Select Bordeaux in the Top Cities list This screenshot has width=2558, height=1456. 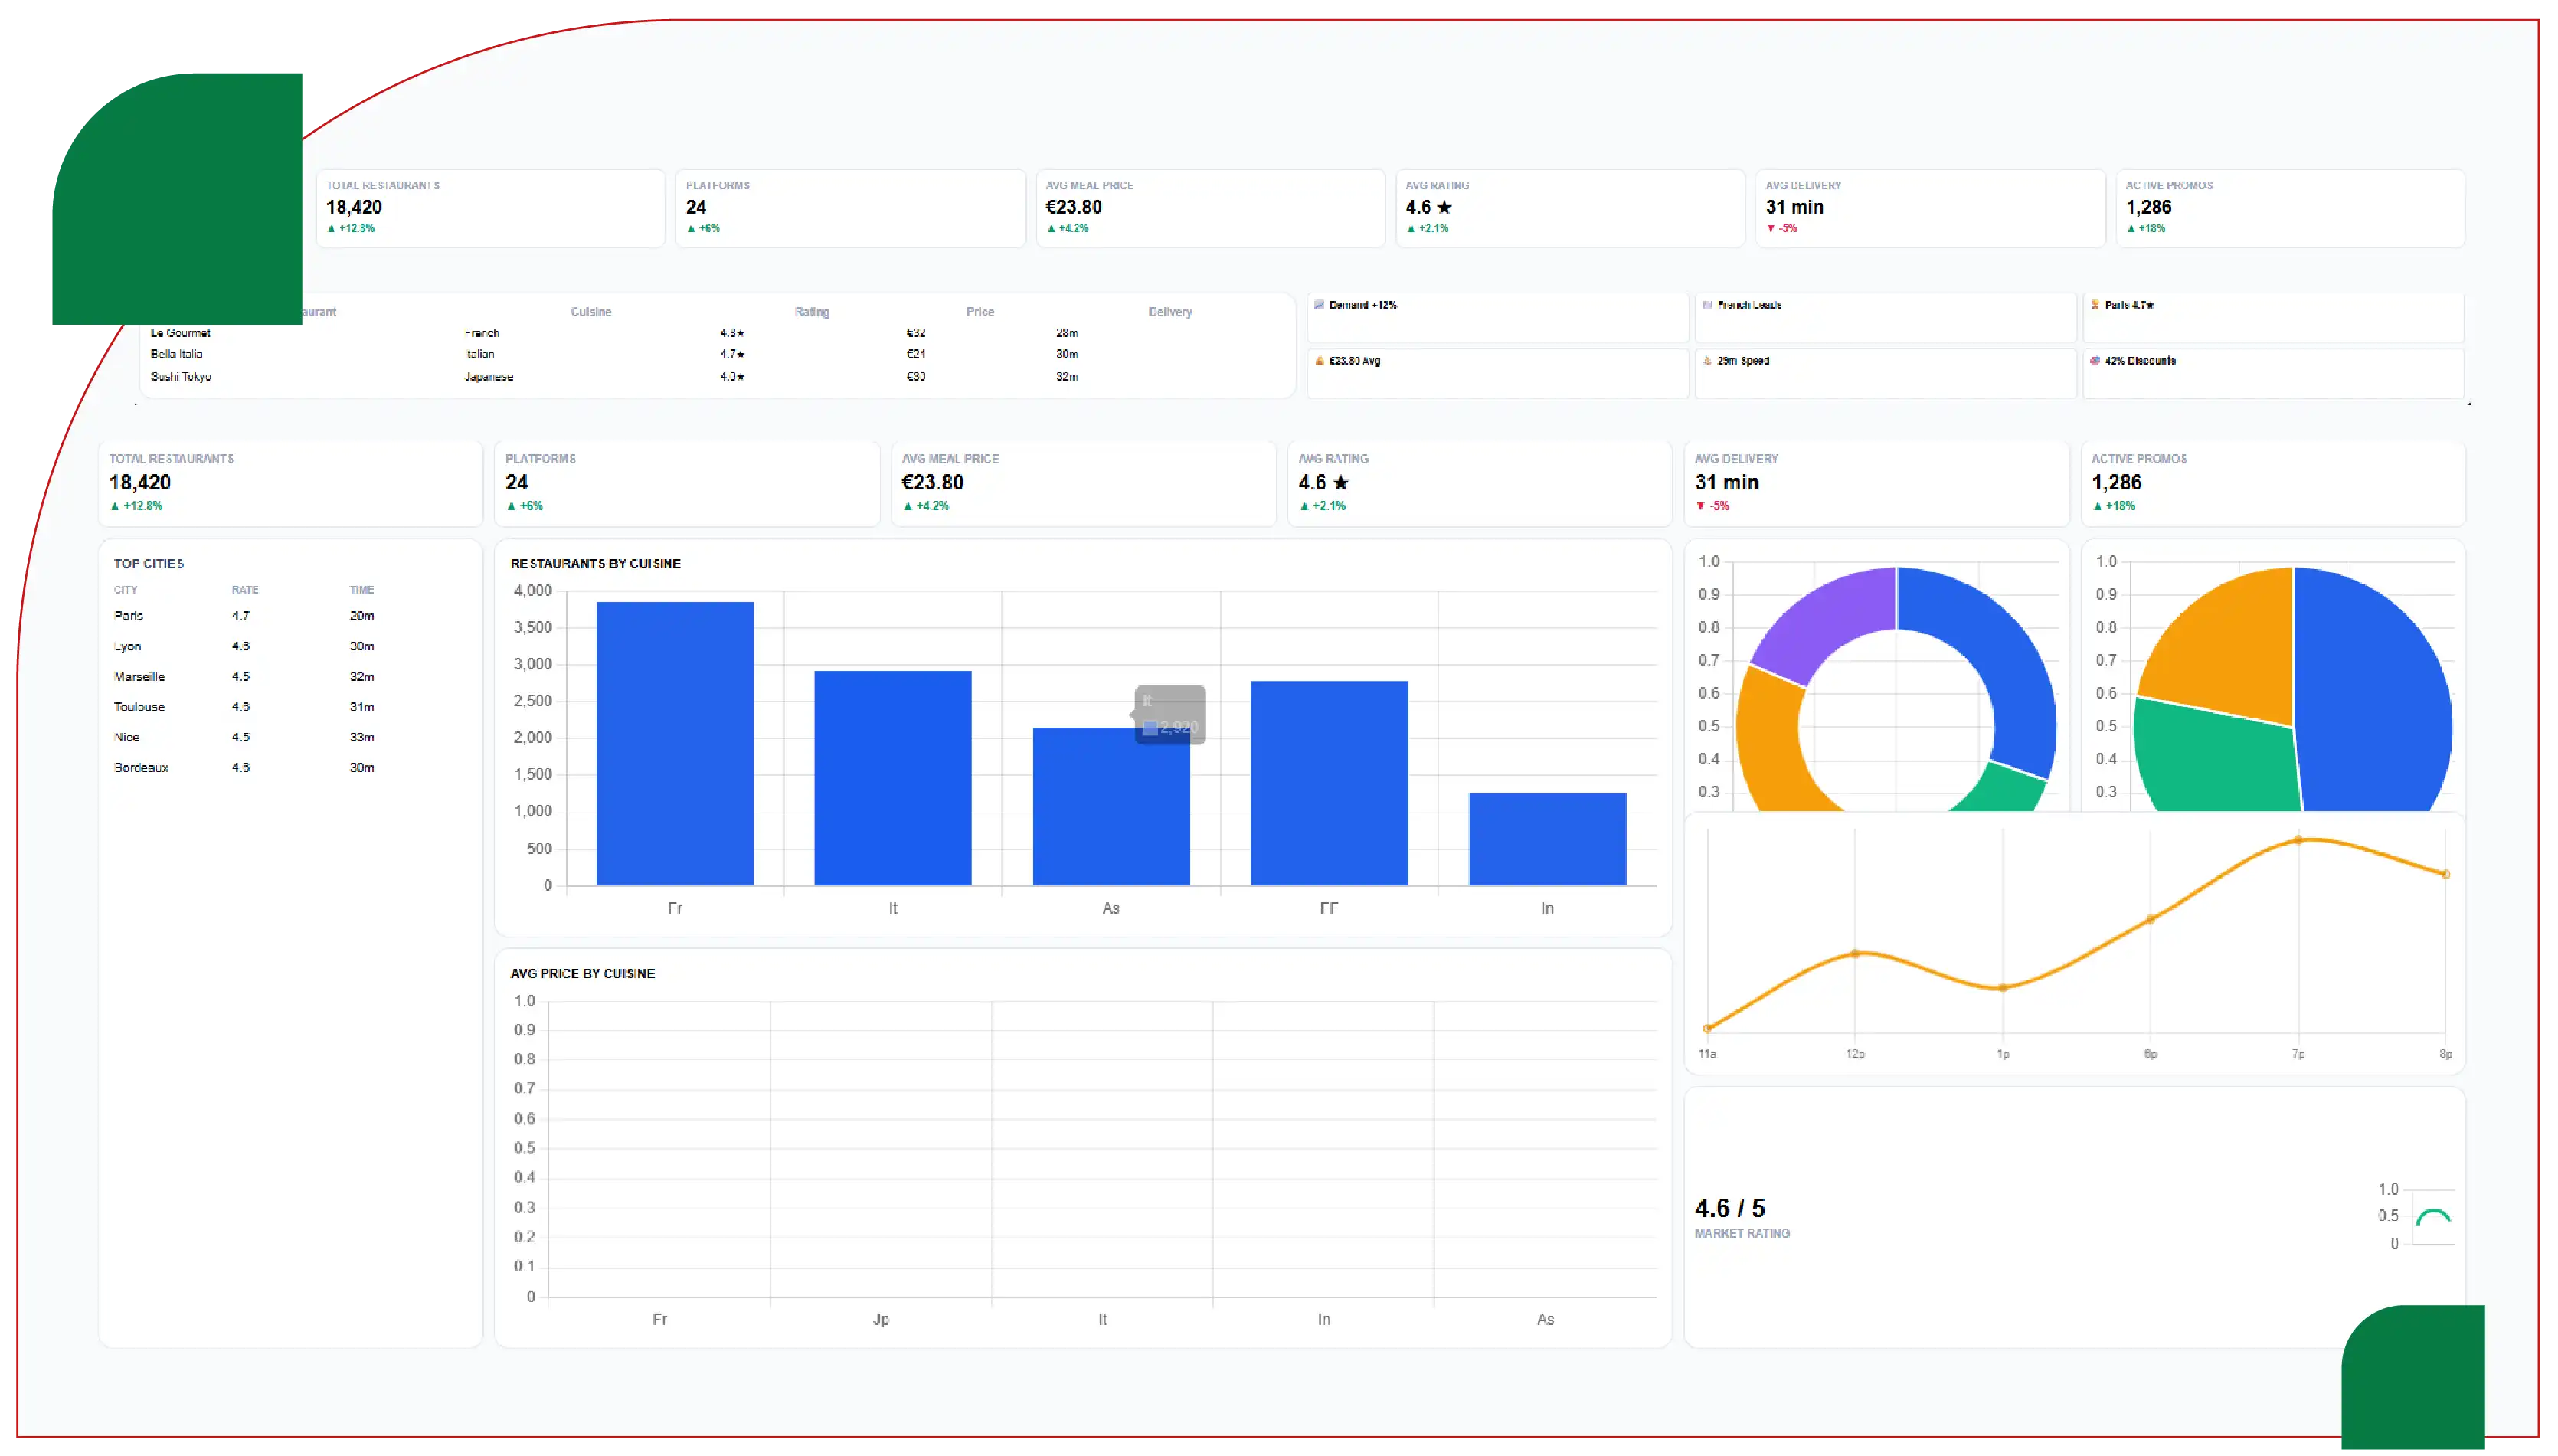[141, 768]
